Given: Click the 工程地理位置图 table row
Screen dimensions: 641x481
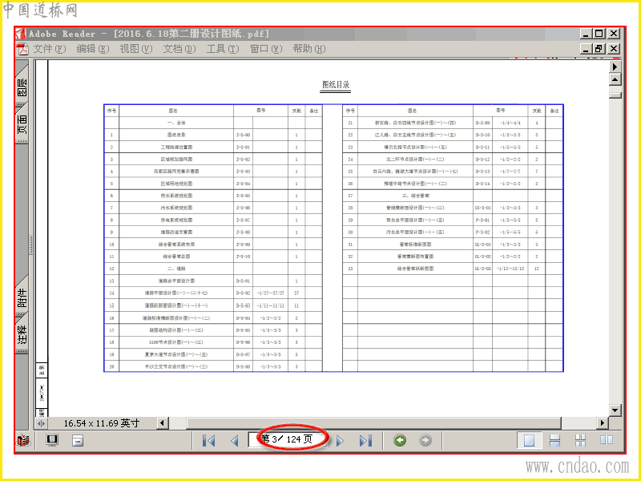Looking at the screenshot, I should 213,147.
